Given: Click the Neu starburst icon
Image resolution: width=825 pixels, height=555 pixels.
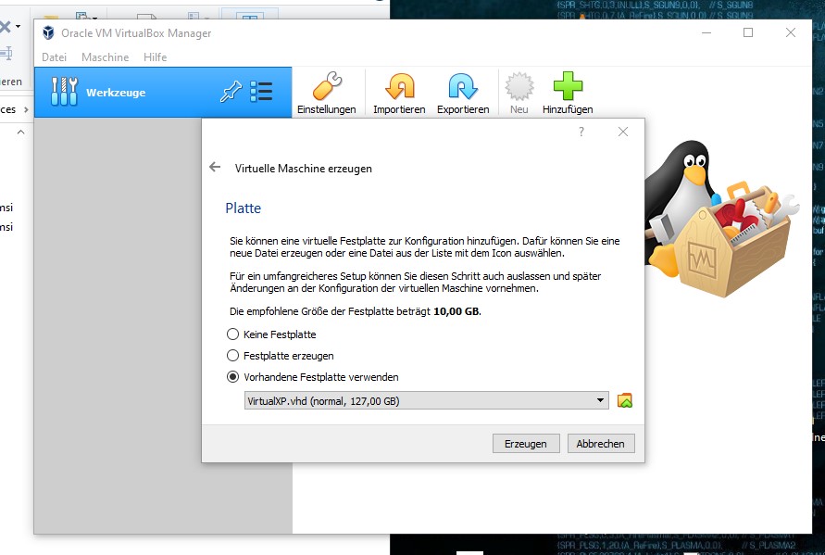Looking at the screenshot, I should (x=519, y=86).
